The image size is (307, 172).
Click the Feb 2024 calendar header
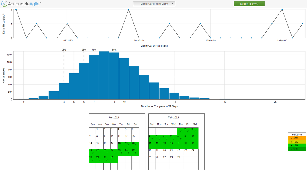point(174,117)
